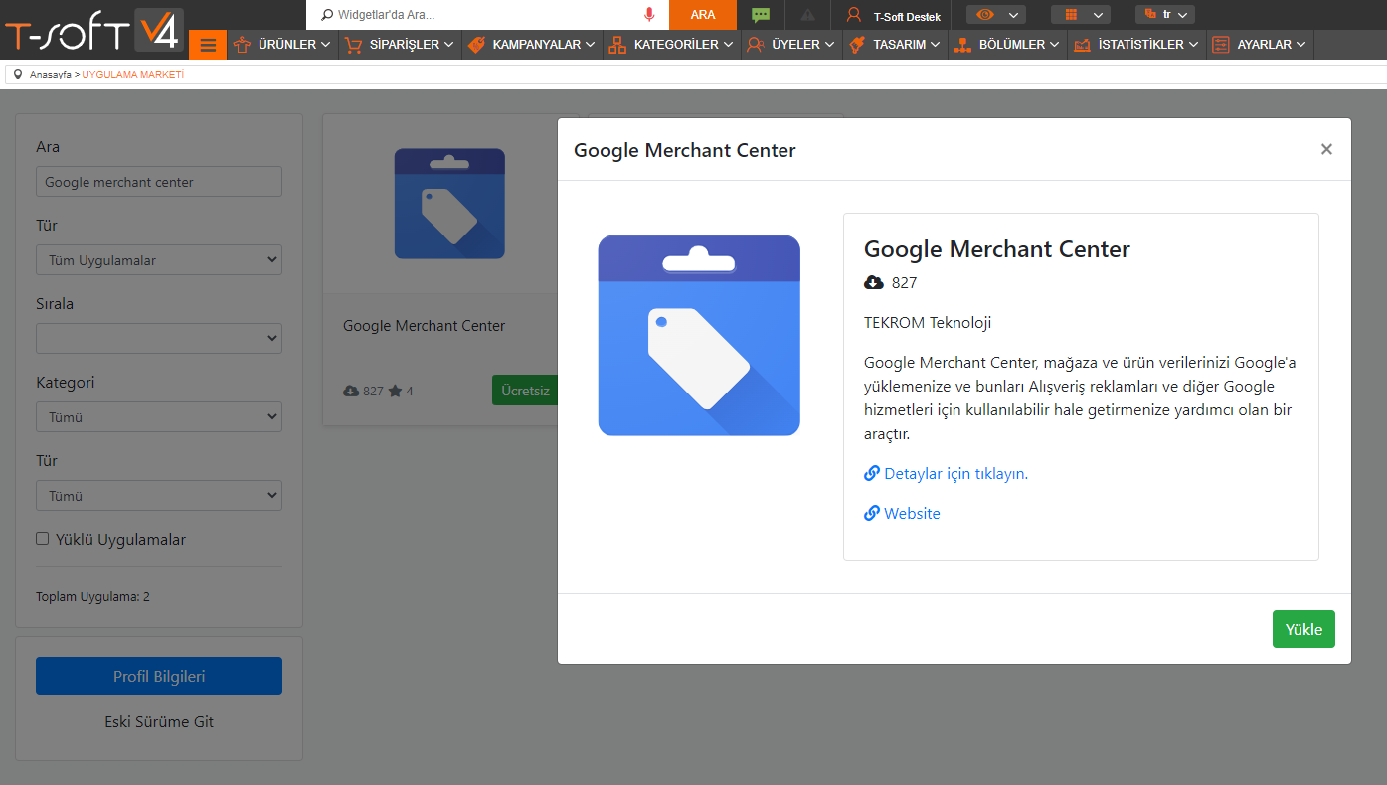Open the second Tür dropdown showing Tümü
This screenshot has height=785, width=1387.
click(159, 496)
